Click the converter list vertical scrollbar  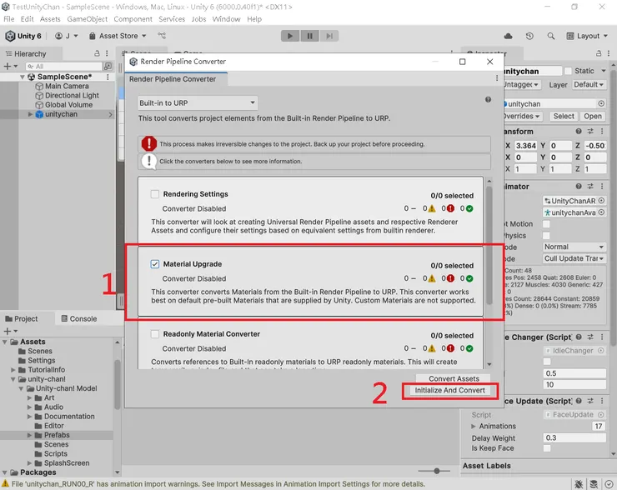[489, 245]
